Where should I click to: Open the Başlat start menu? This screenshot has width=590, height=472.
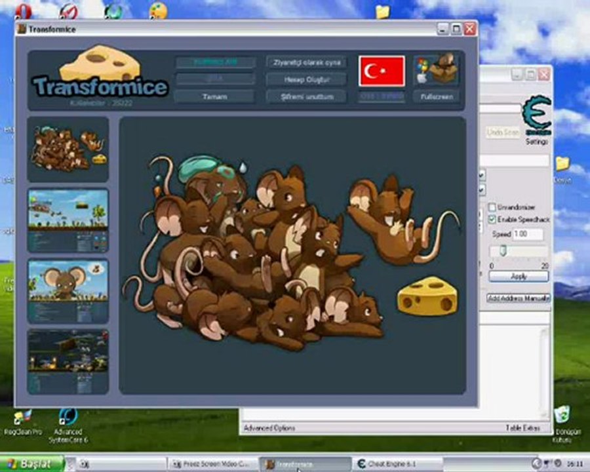[x=32, y=463]
